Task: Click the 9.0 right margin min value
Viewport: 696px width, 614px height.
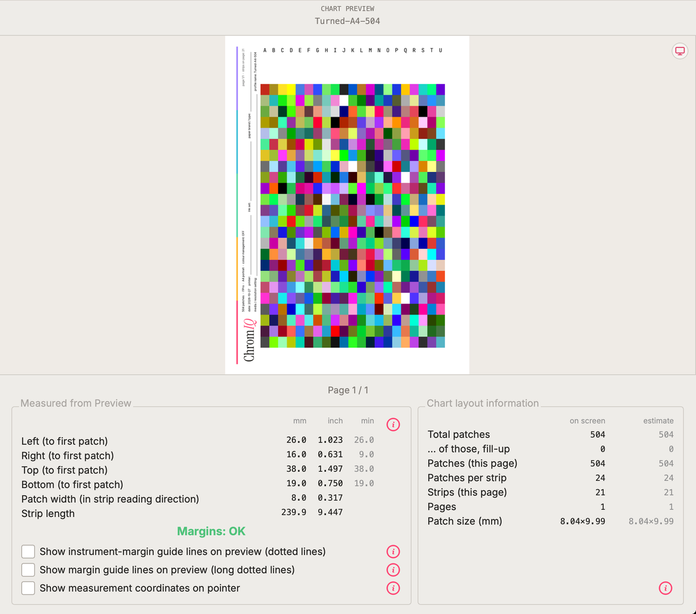Action: click(366, 454)
